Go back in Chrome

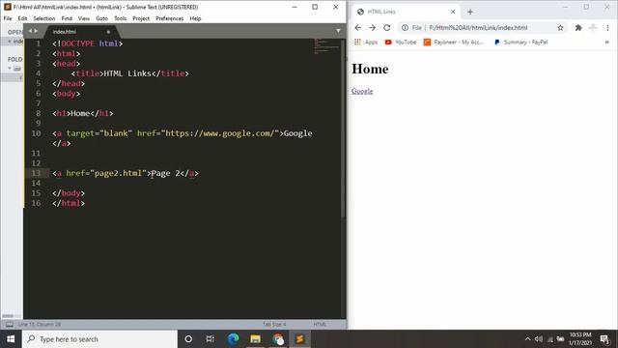pos(358,28)
